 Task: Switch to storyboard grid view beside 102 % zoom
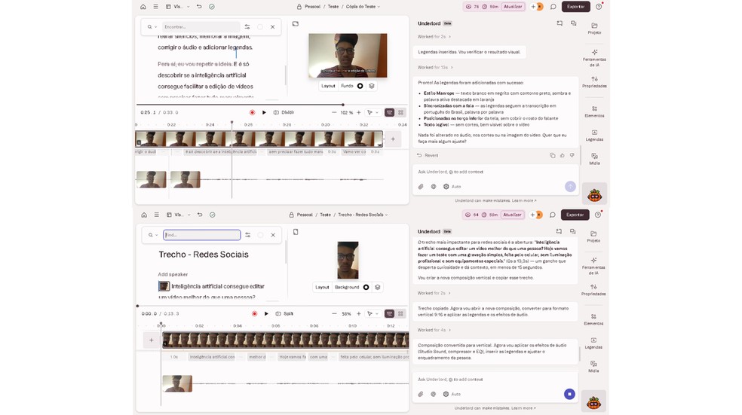point(401,112)
